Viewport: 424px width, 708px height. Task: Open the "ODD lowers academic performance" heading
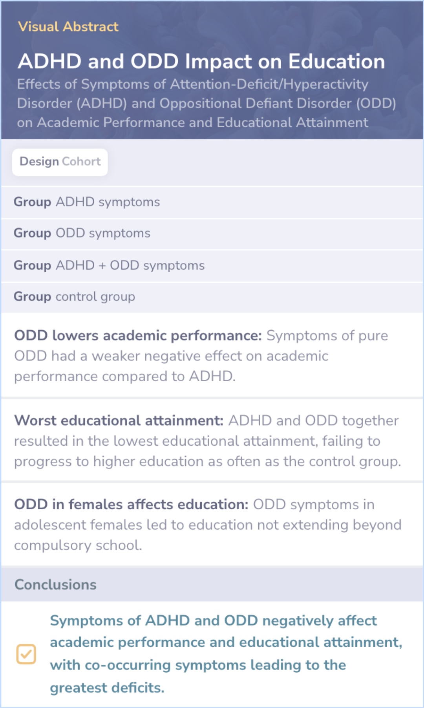pos(138,336)
